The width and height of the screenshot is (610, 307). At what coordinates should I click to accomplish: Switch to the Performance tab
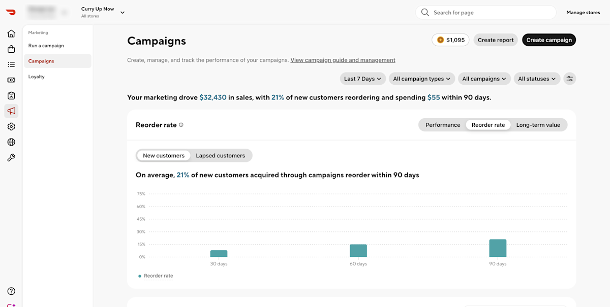pyautogui.click(x=443, y=125)
